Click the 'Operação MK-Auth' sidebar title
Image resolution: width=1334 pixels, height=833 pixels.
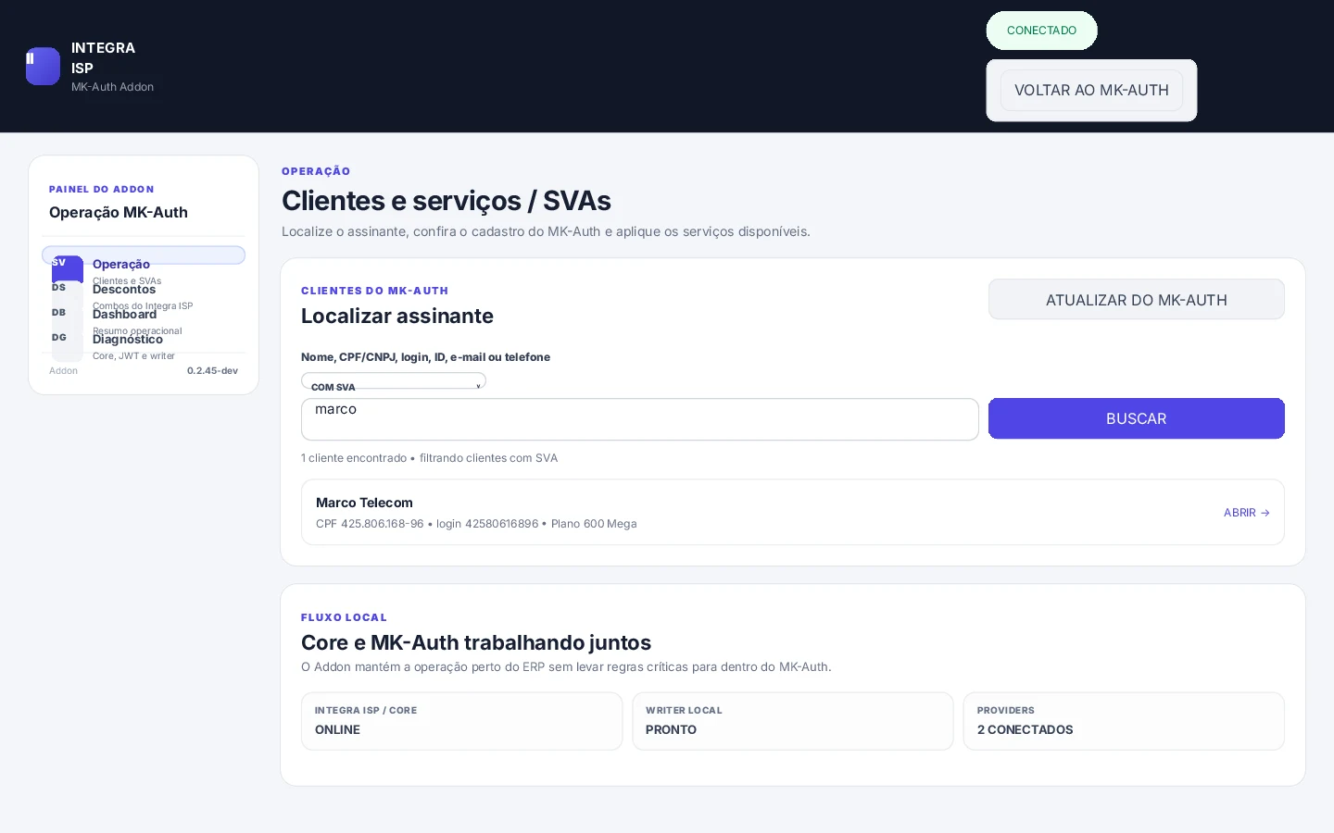119,212
